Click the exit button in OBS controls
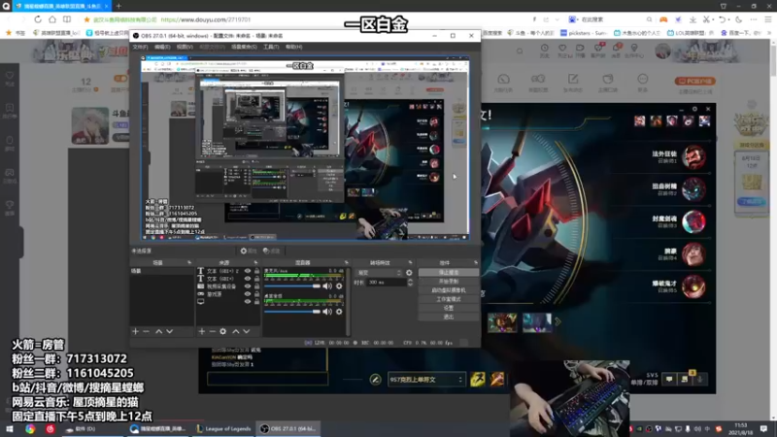The width and height of the screenshot is (777, 437). tap(449, 317)
